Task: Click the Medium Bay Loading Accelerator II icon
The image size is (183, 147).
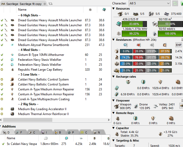Action: coord(12,109)
